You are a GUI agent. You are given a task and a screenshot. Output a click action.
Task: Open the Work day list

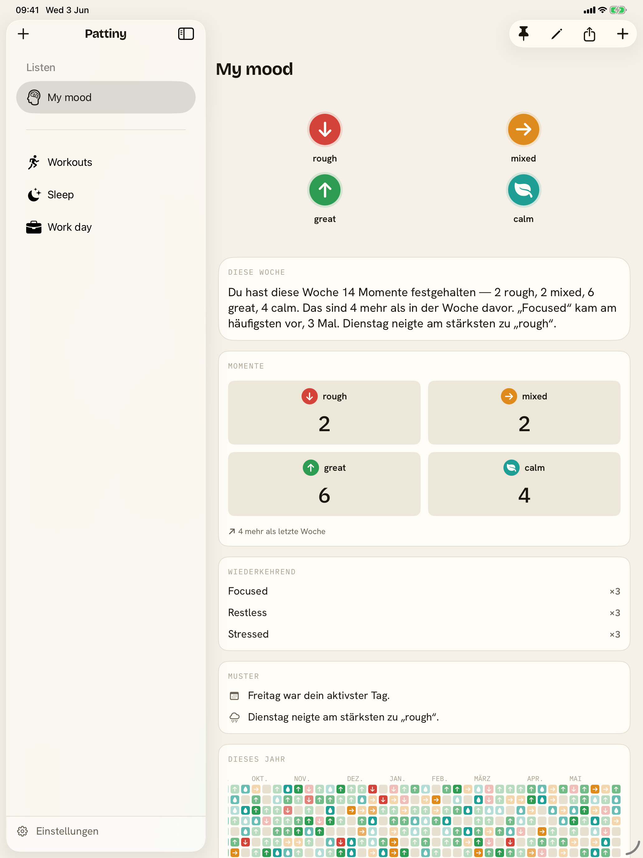point(106,227)
